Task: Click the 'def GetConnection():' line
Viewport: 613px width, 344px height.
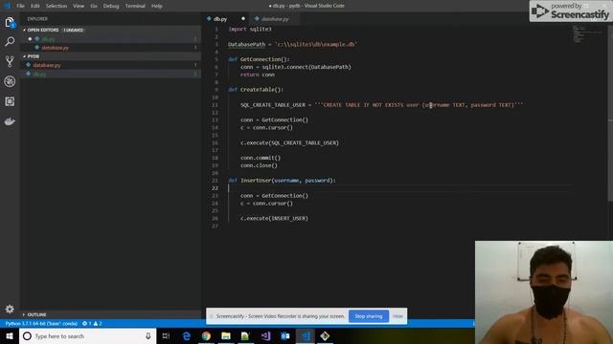Action: 259,59
